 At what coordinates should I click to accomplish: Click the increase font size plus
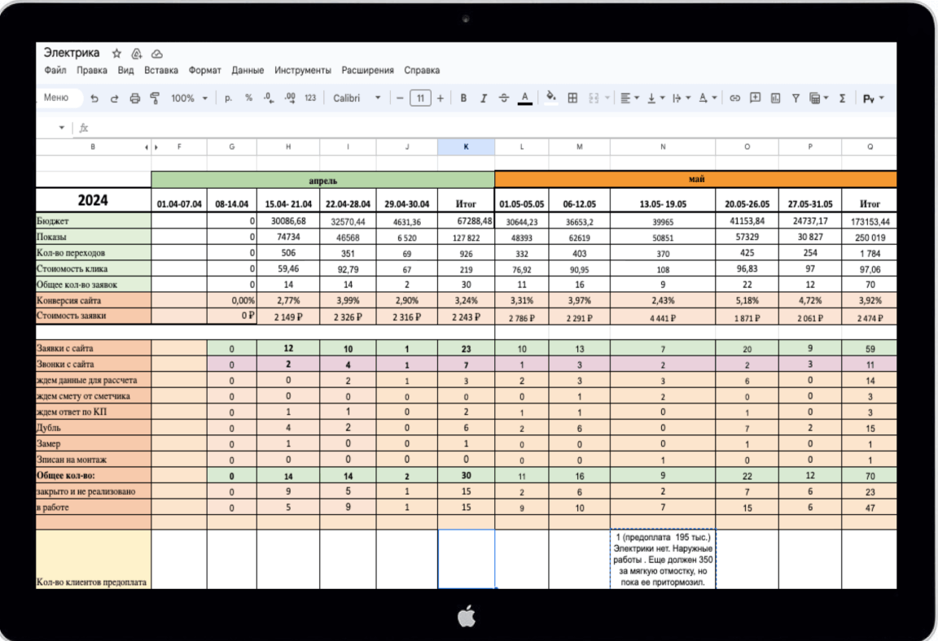pyautogui.click(x=441, y=98)
